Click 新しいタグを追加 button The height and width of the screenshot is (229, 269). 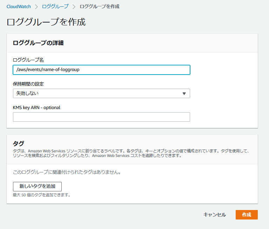coord(37,186)
